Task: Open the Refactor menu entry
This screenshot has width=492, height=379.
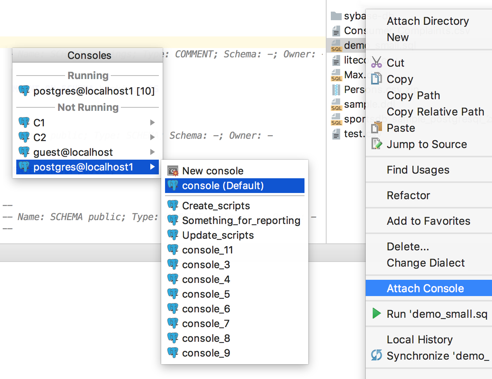Action: coord(429,195)
